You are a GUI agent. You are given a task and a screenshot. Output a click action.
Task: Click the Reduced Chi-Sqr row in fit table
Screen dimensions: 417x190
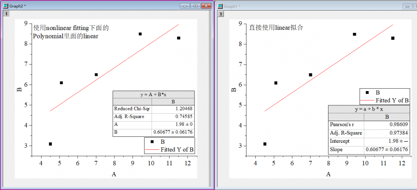pyautogui.click(x=153, y=109)
